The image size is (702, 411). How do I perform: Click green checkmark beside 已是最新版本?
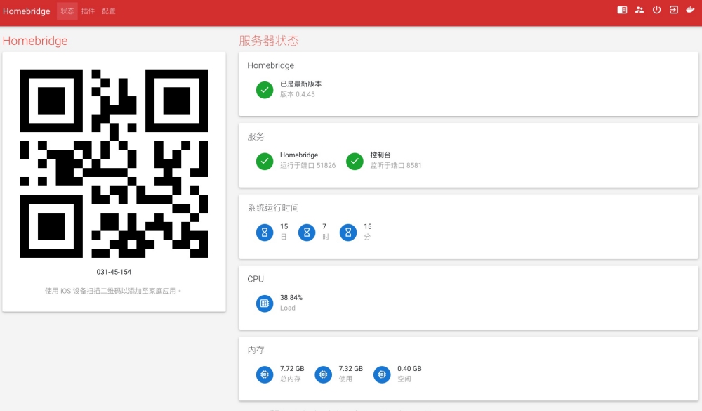[x=265, y=90]
